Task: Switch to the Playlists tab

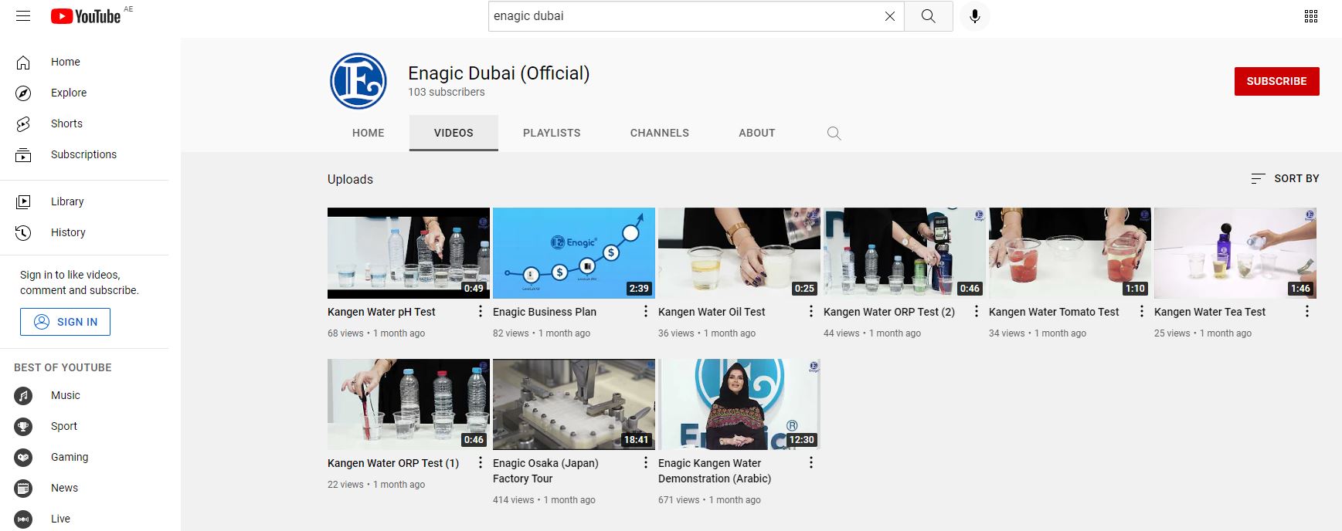Action: click(x=552, y=133)
